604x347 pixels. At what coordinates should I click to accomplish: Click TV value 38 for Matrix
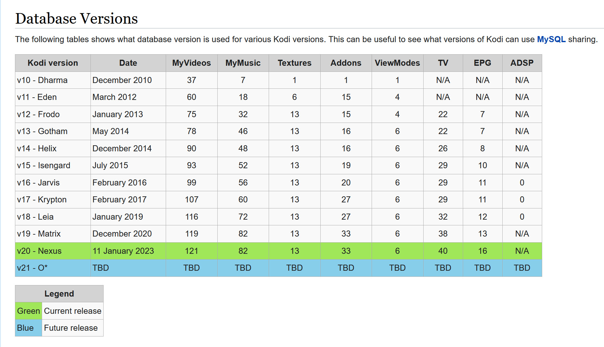point(443,234)
